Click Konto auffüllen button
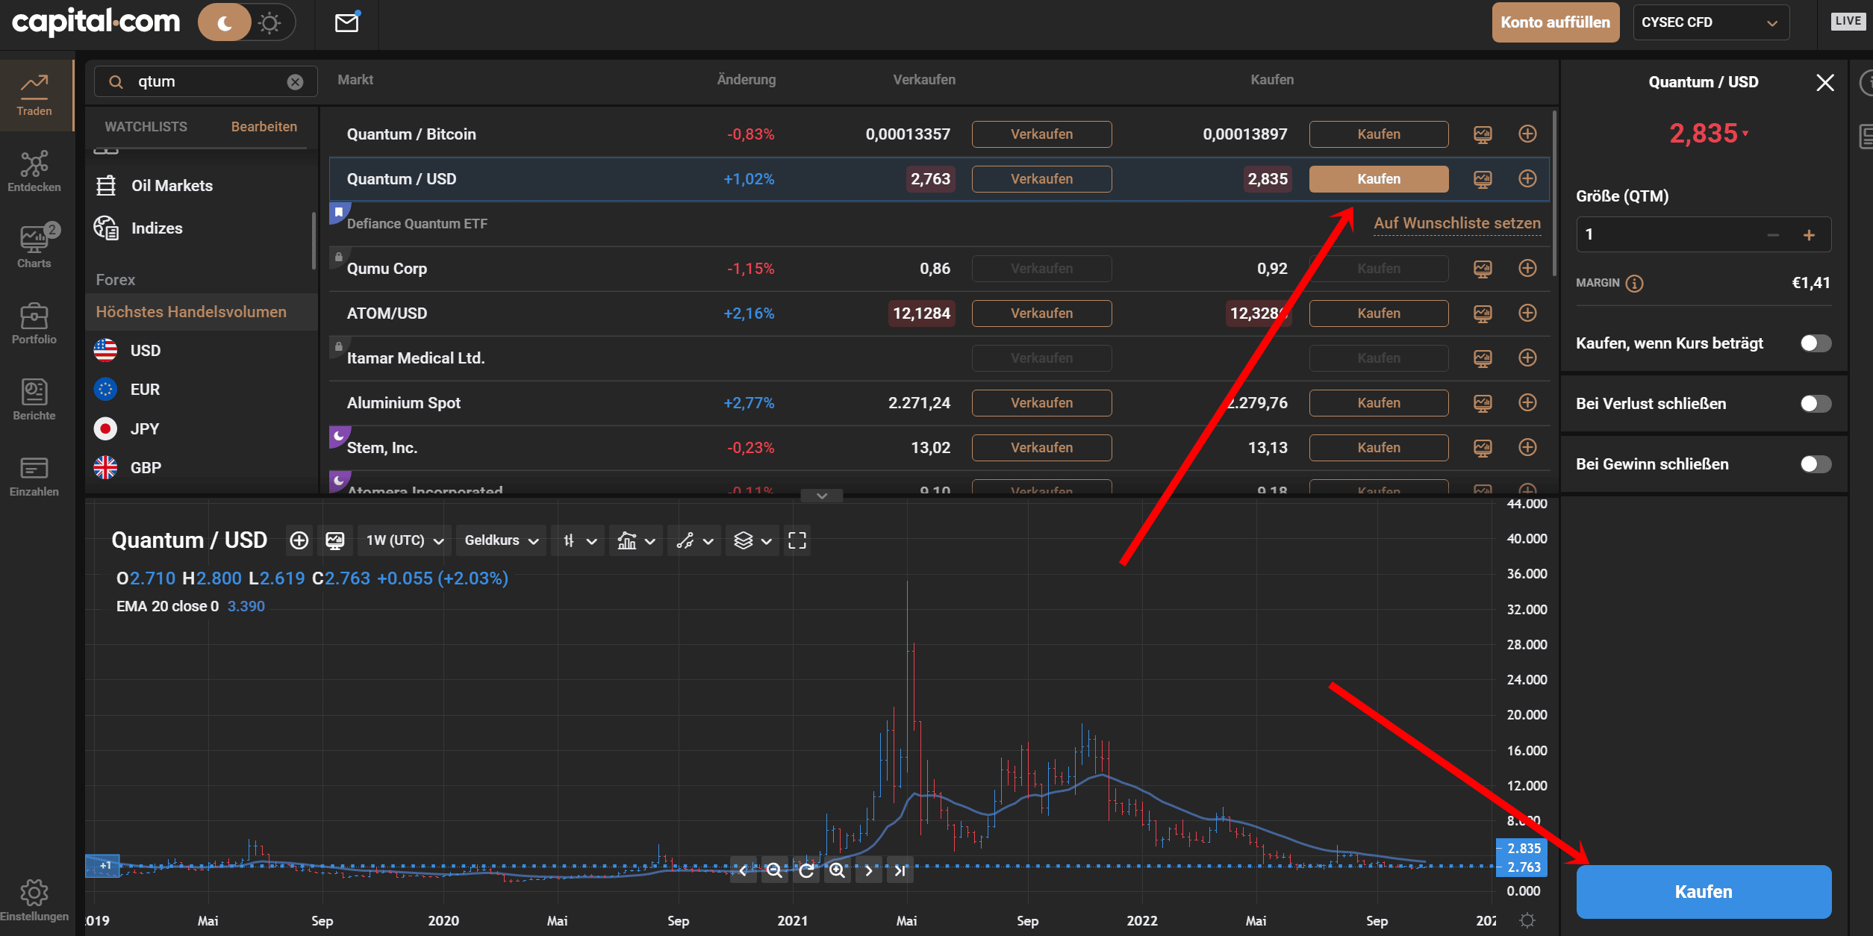The image size is (1873, 936). coord(1556,22)
